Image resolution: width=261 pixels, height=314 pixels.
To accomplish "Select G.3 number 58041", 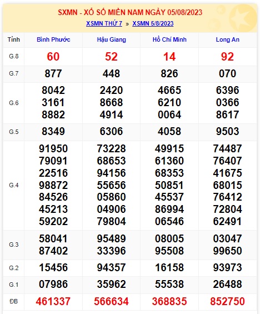I will coord(53,239).
